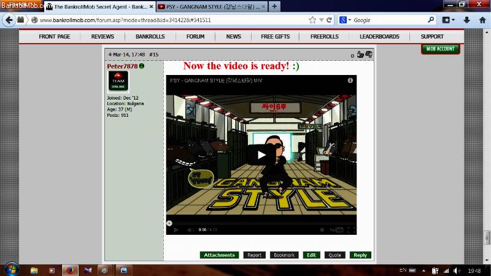The height and width of the screenshot is (276, 491).
Task: Click in the address bar URL field
Action: click(x=172, y=20)
